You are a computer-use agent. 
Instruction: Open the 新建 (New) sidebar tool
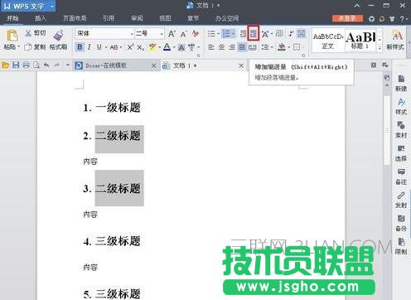tap(401, 83)
